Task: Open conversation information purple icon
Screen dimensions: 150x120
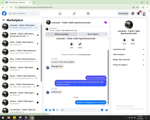Action: 106,22
